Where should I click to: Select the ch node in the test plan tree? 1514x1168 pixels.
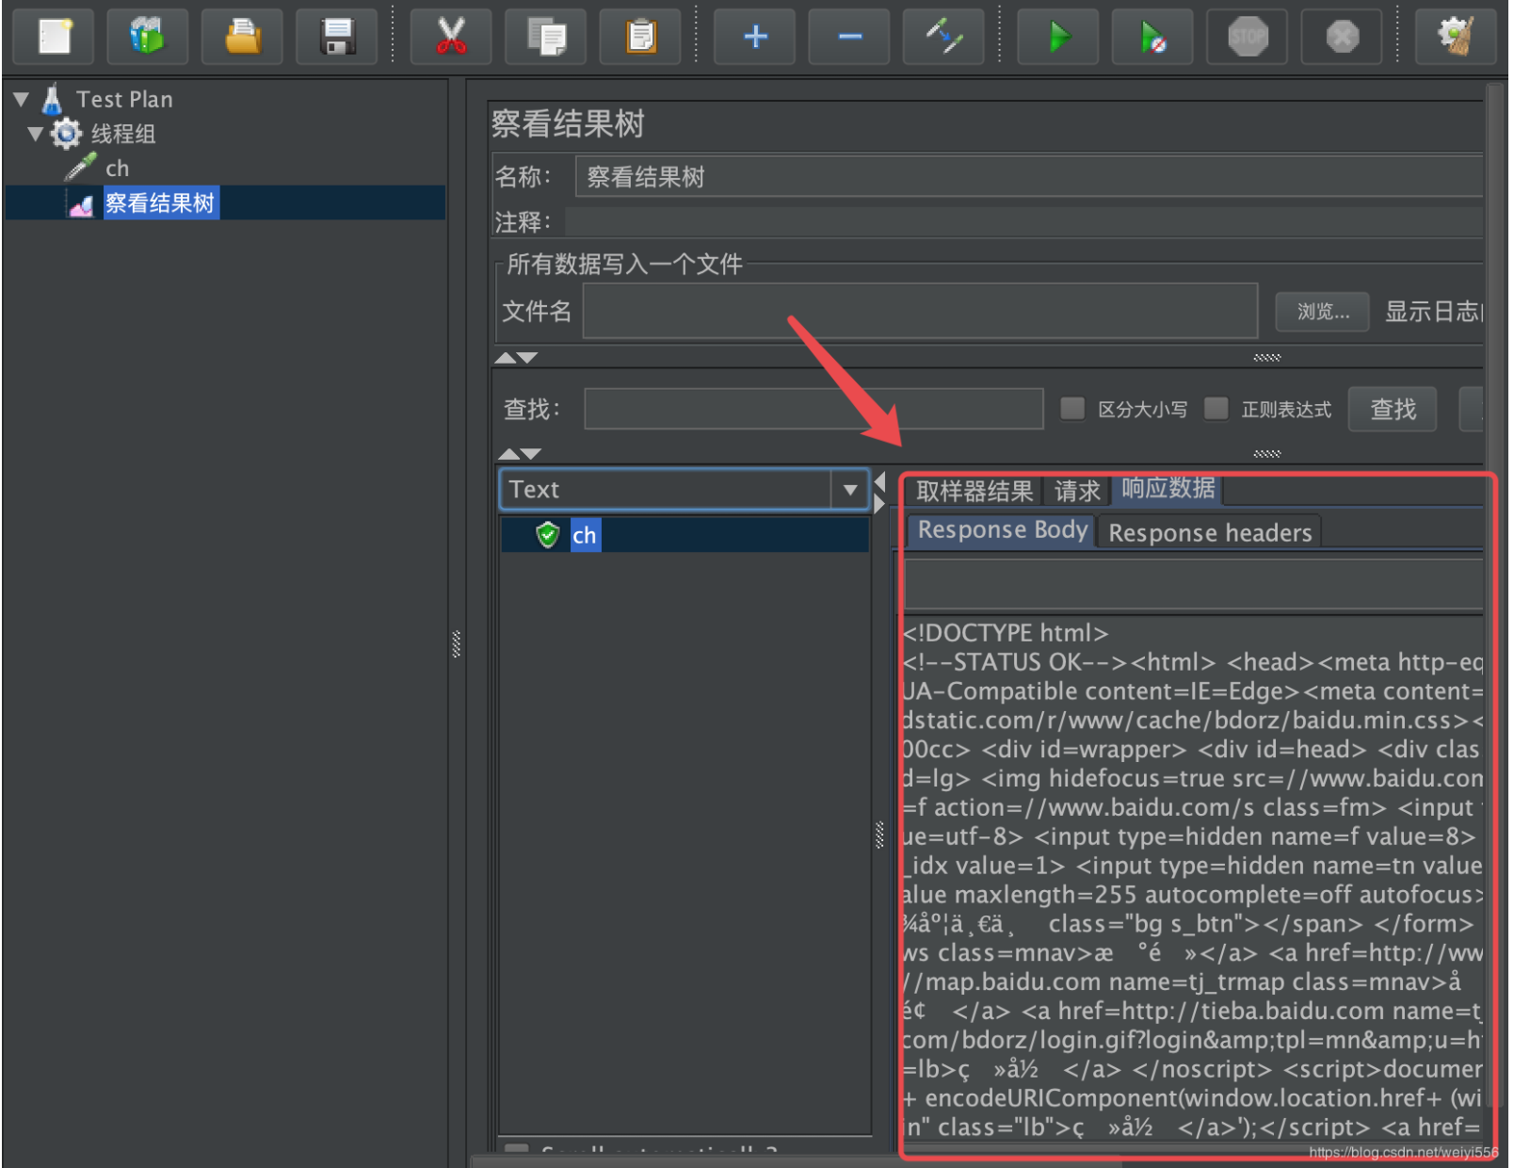117,169
